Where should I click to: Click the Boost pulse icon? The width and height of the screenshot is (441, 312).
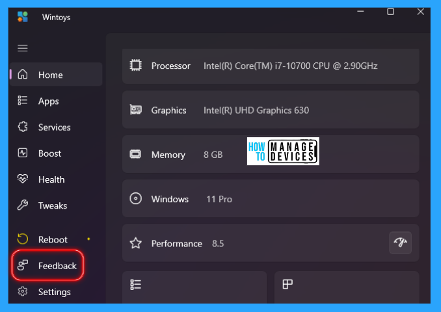pyautogui.click(x=23, y=153)
